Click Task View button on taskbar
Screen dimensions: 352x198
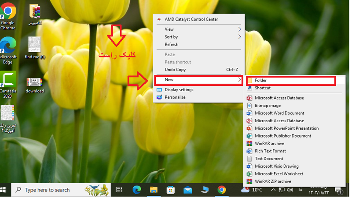click(x=119, y=190)
